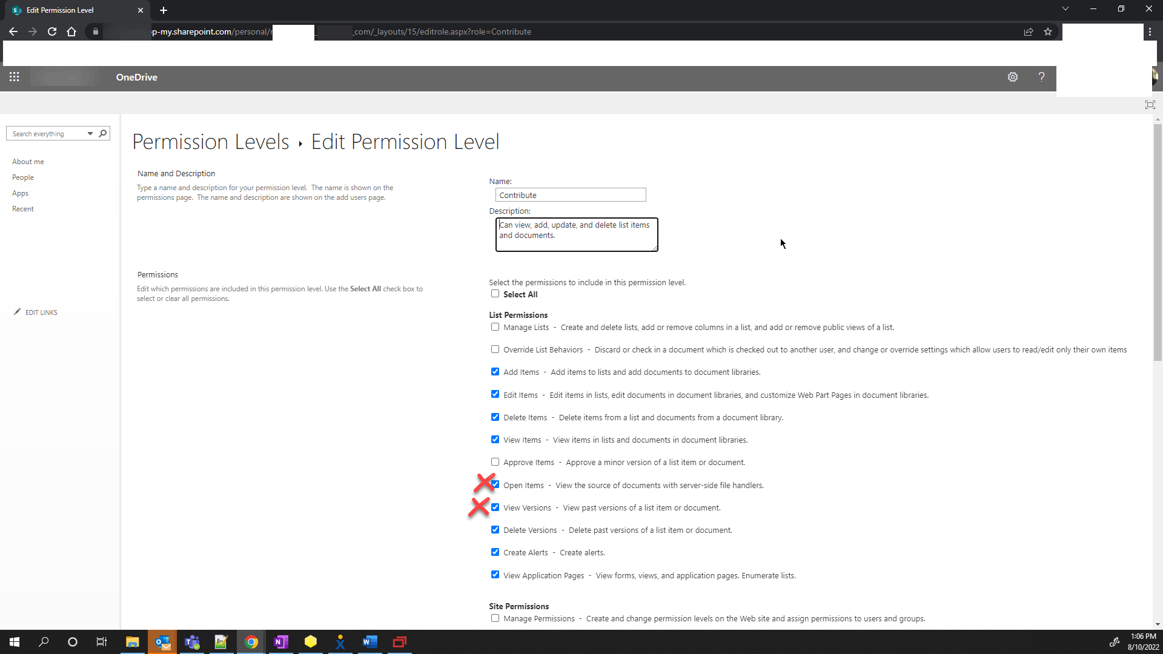Uncheck the View Versions permission
Image resolution: width=1163 pixels, height=654 pixels.
(x=495, y=507)
